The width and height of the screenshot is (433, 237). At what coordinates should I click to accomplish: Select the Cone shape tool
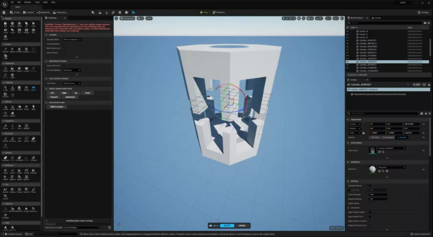pyautogui.click(x=33, y=24)
